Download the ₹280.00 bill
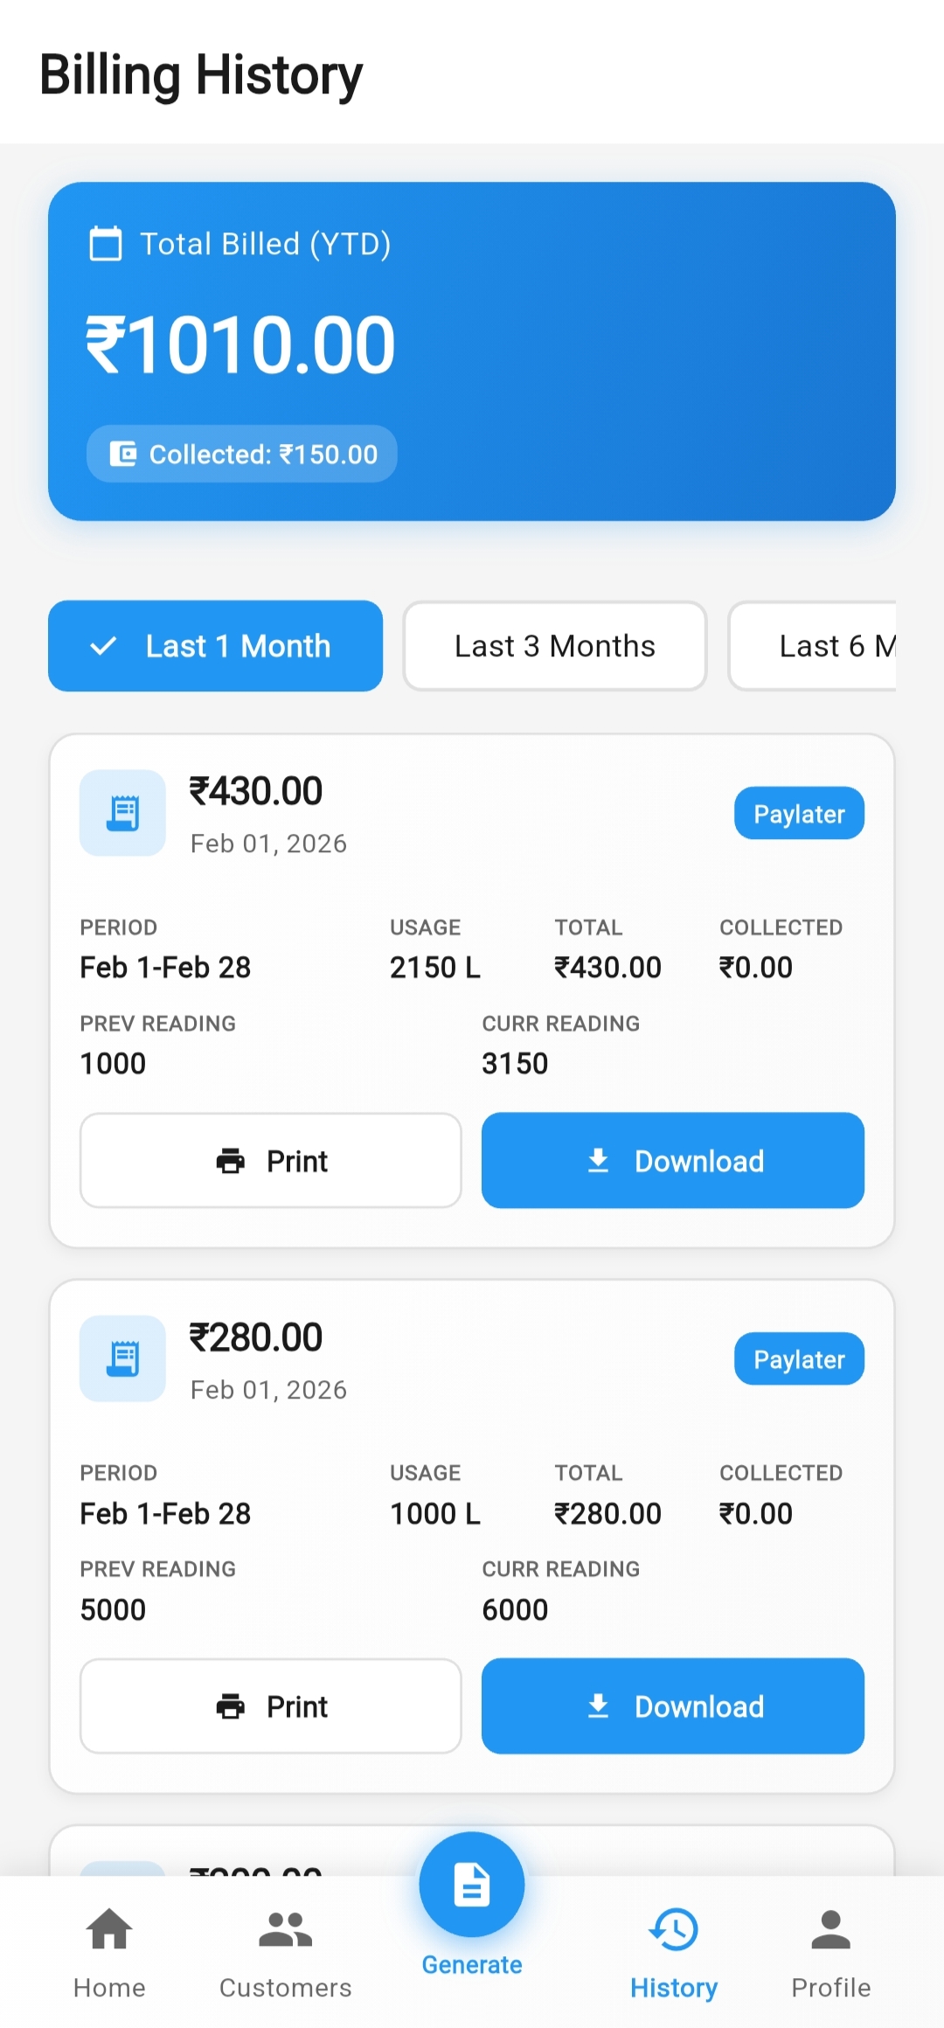This screenshot has width=944, height=2028. pyautogui.click(x=673, y=1706)
